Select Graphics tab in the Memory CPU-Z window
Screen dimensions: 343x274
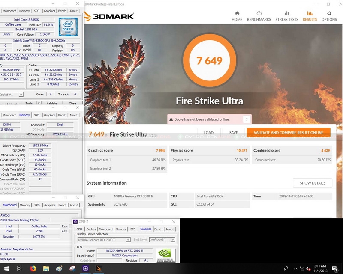pyautogui.click(x=49, y=115)
